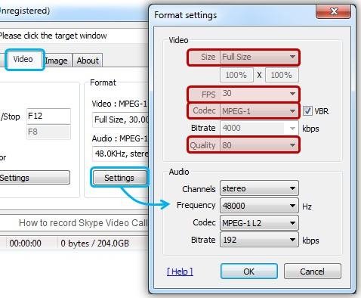Close the Format settings dialog
This screenshot has height=298, width=361.
pos(333,11)
